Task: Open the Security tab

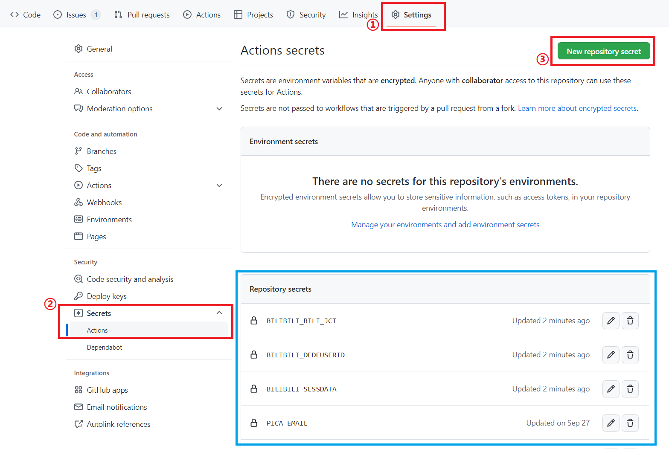Action: coord(306,14)
